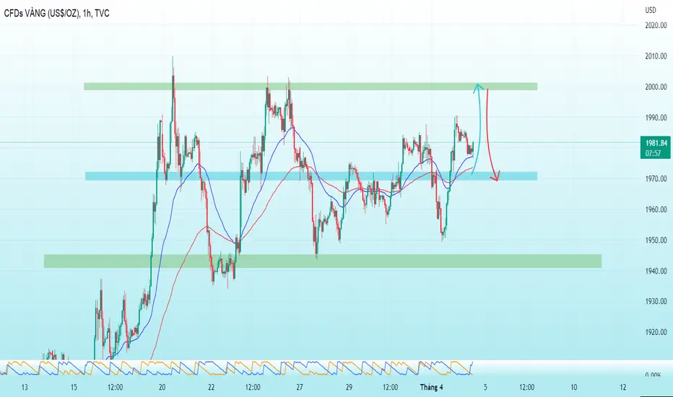Click the 1950.00 price axis label
This screenshot has height=397, width=673.
coord(656,240)
